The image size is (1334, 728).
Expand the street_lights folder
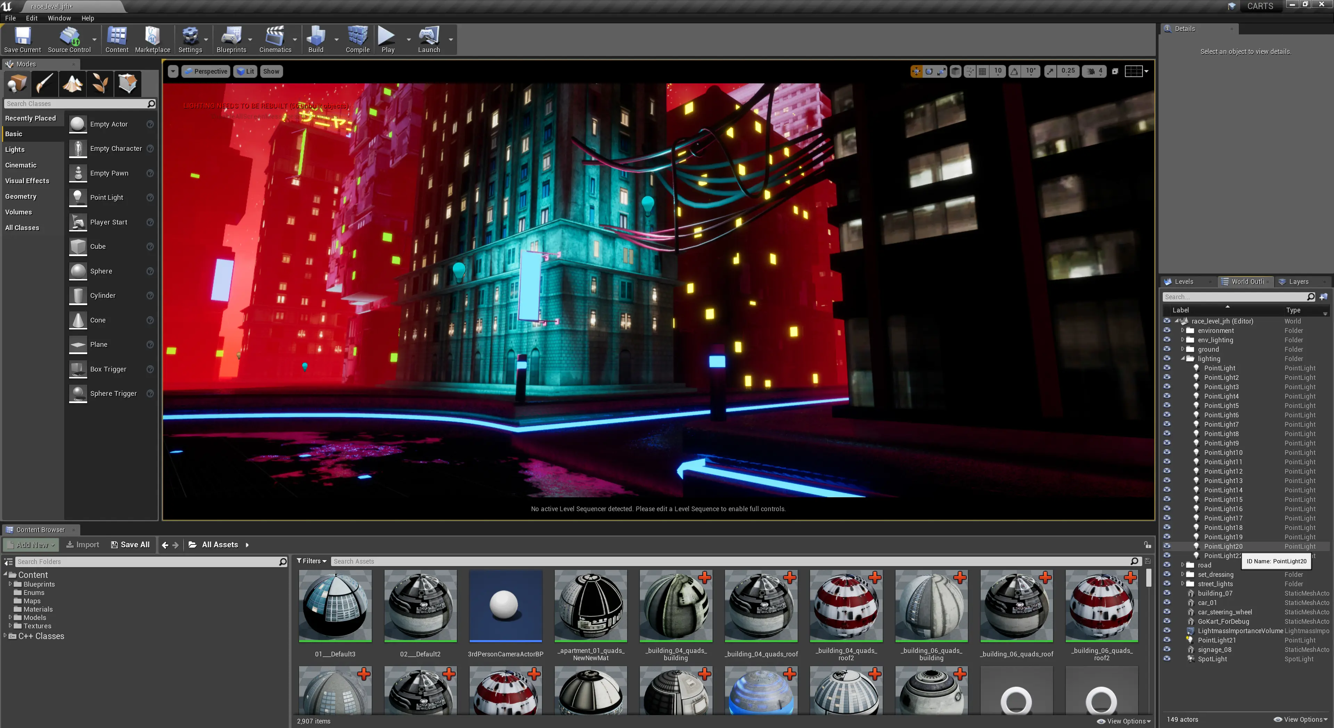coord(1183,583)
